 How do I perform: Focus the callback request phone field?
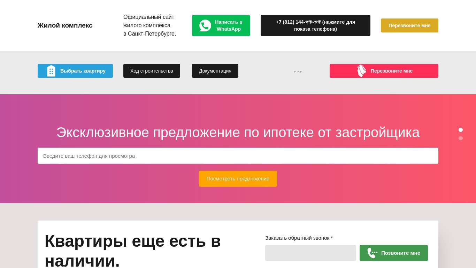[x=310, y=253]
